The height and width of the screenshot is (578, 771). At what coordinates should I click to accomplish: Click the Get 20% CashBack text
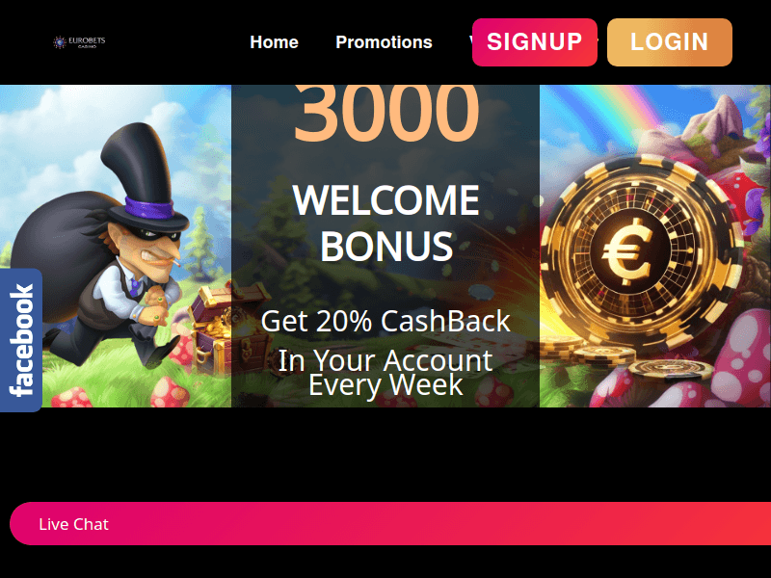point(385,321)
